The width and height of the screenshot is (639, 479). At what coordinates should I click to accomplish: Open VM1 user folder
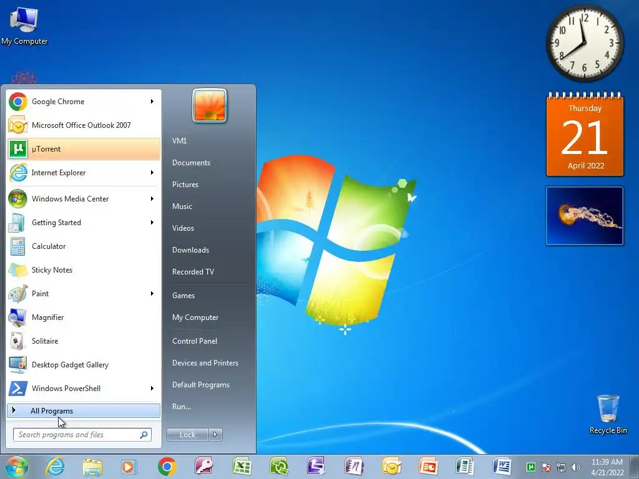pyautogui.click(x=179, y=140)
